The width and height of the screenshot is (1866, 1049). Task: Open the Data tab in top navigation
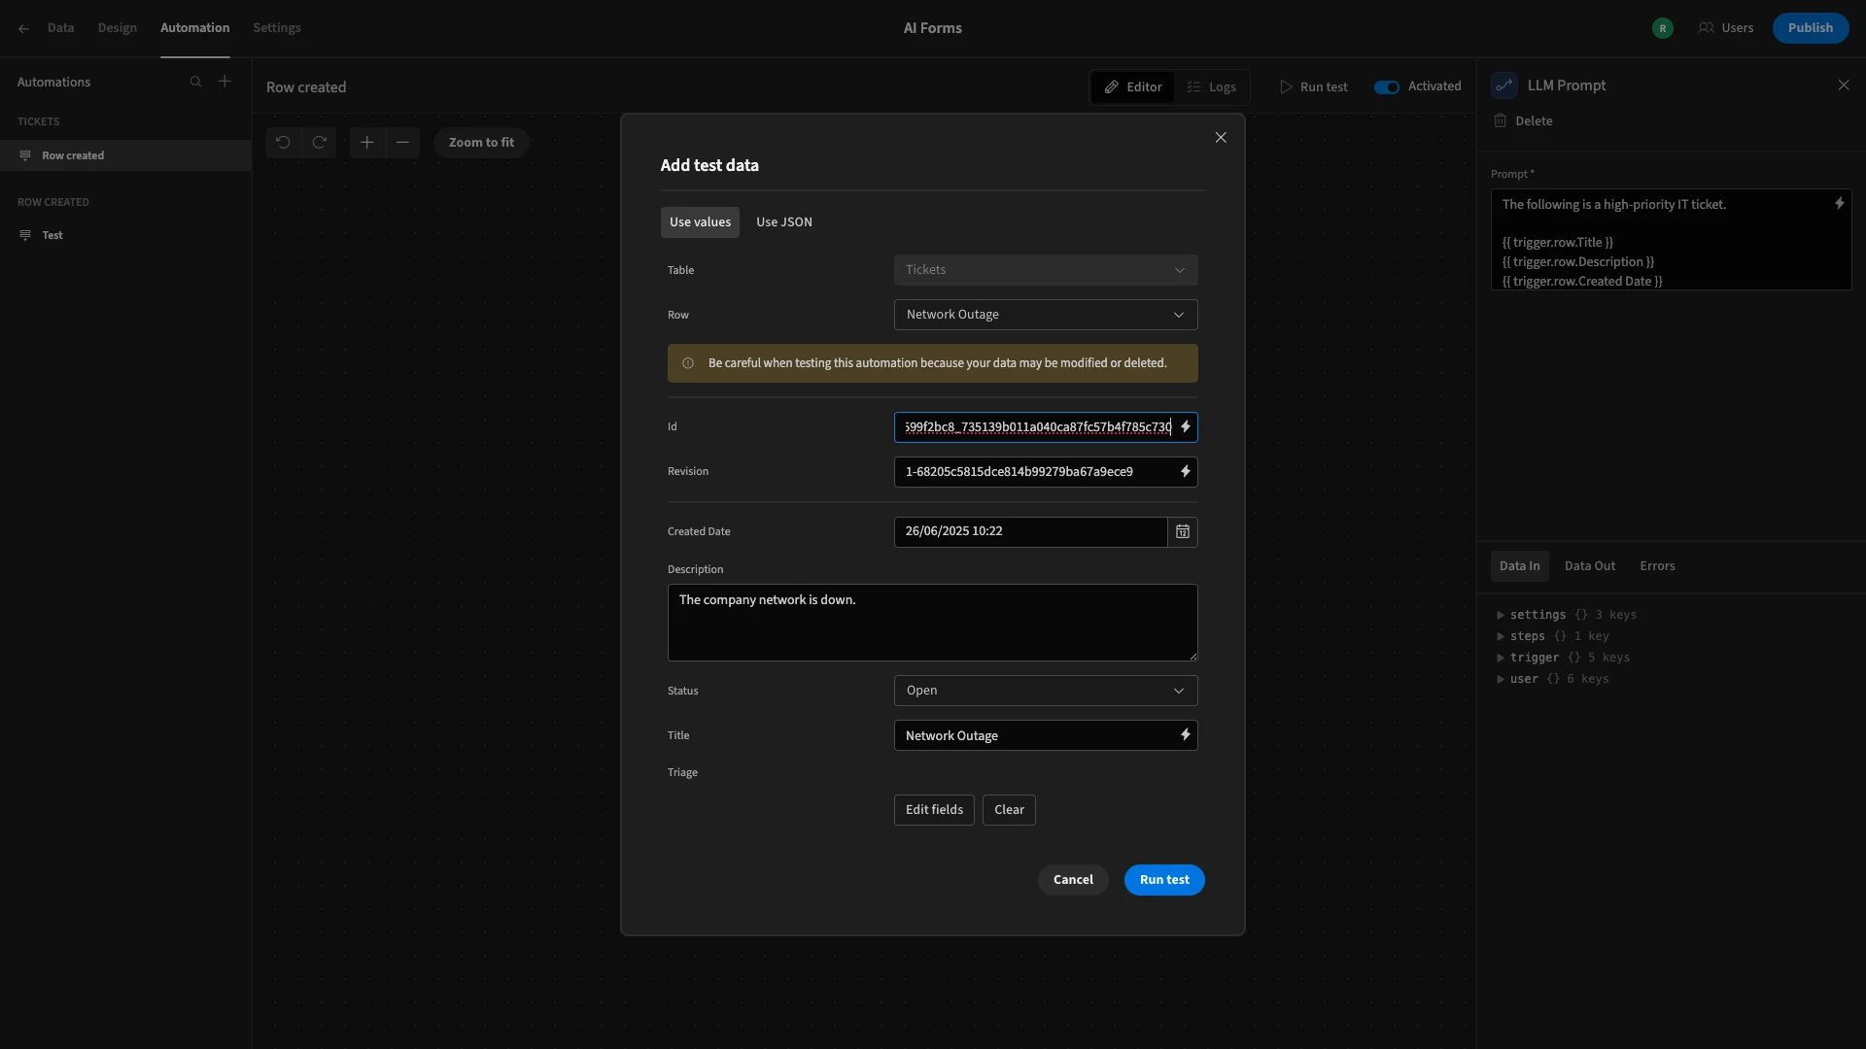[60, 28]
